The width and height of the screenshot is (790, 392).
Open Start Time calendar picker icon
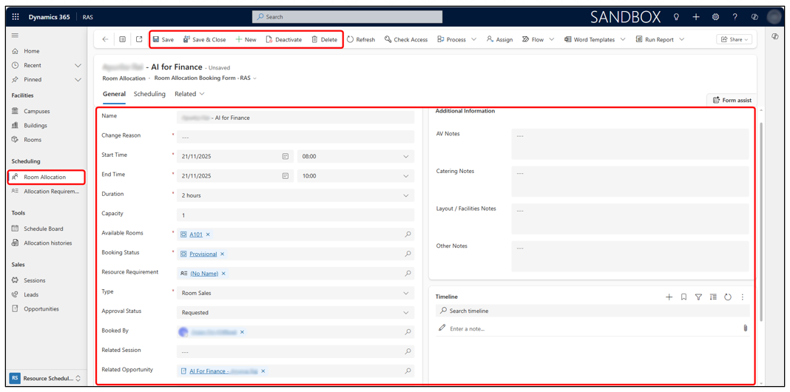coord(286,157)
